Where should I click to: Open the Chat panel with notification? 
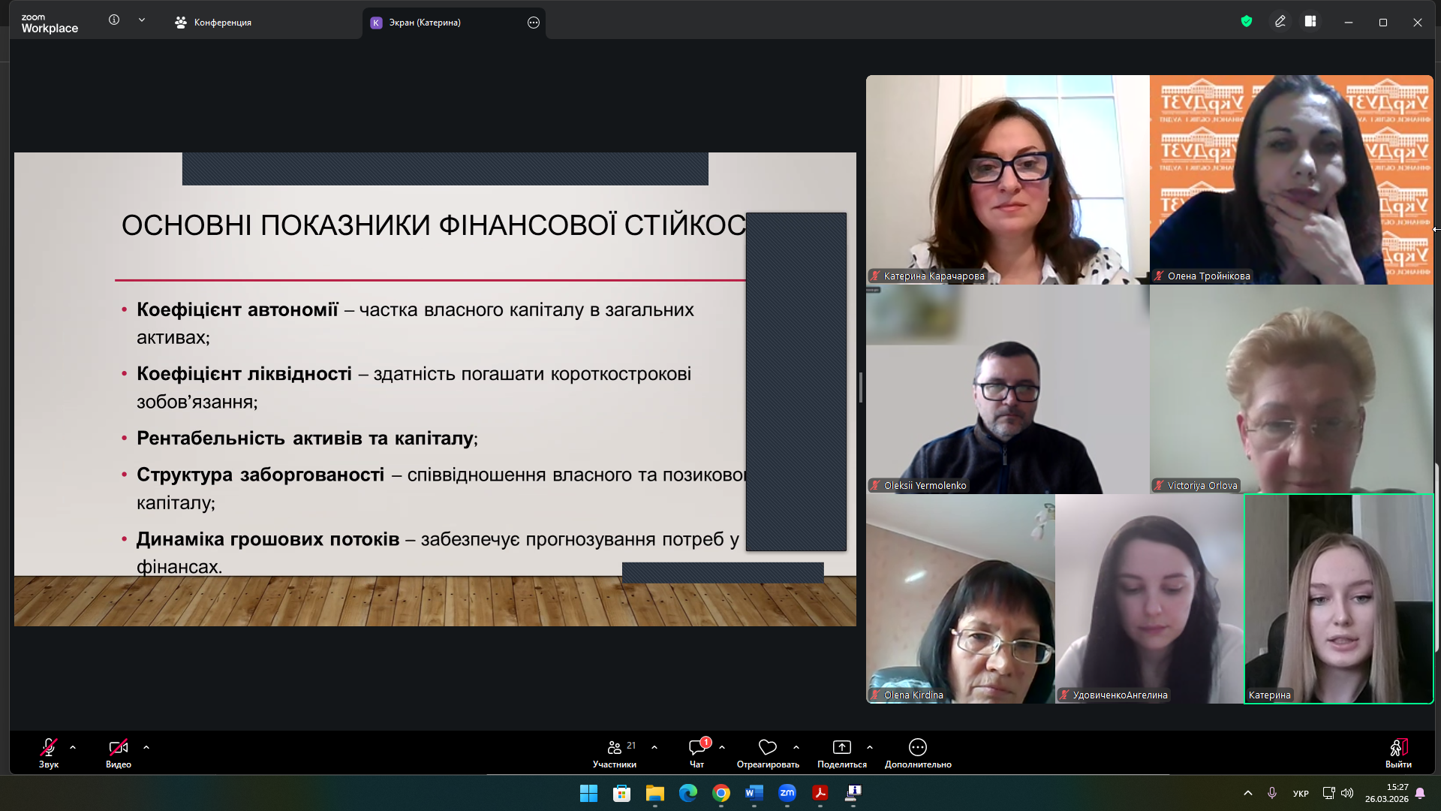697,747
